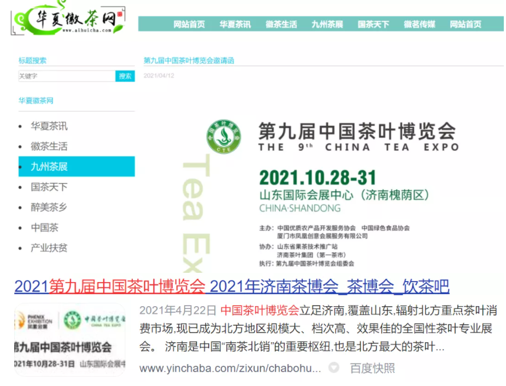The height and width of the screenshot is (386, 506).
Task: Open last 网站首页 nav item on right
Action: coord(466,24)
